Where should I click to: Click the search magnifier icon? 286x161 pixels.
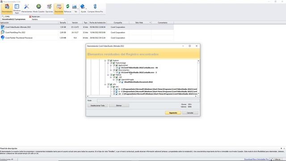click(x=3, y=17)
